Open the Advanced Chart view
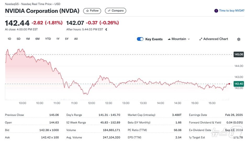245x141 pixels. pos(214,39)
